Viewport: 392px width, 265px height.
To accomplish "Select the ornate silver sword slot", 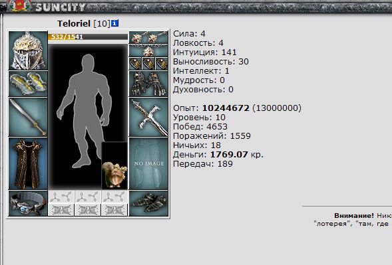I will pos(148,117).
